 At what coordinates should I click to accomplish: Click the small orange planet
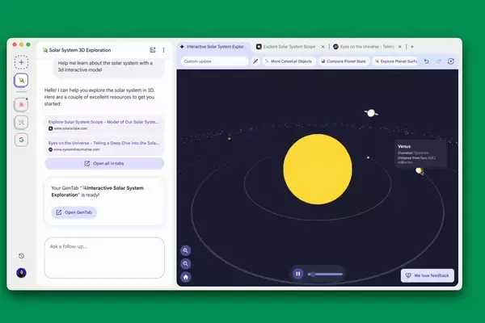tap(230, 139)
